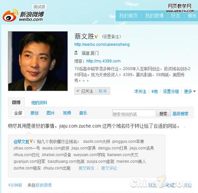
Task: Filter posts by 视频
Action: pos(67,113)
